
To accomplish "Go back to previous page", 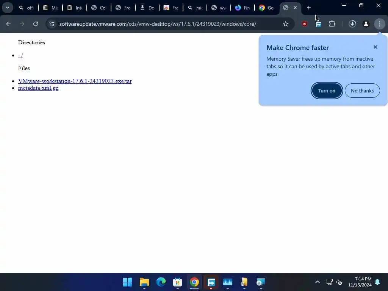I will (8, 24).
